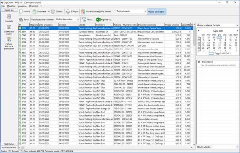Select day 13 in July calendar
The image size is (240, 153).
[209, 43]
